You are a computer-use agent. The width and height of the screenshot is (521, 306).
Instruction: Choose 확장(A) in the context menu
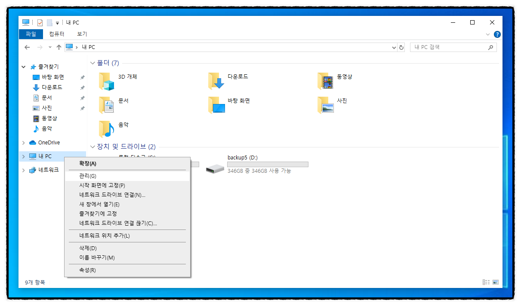(x=127, y=163)
